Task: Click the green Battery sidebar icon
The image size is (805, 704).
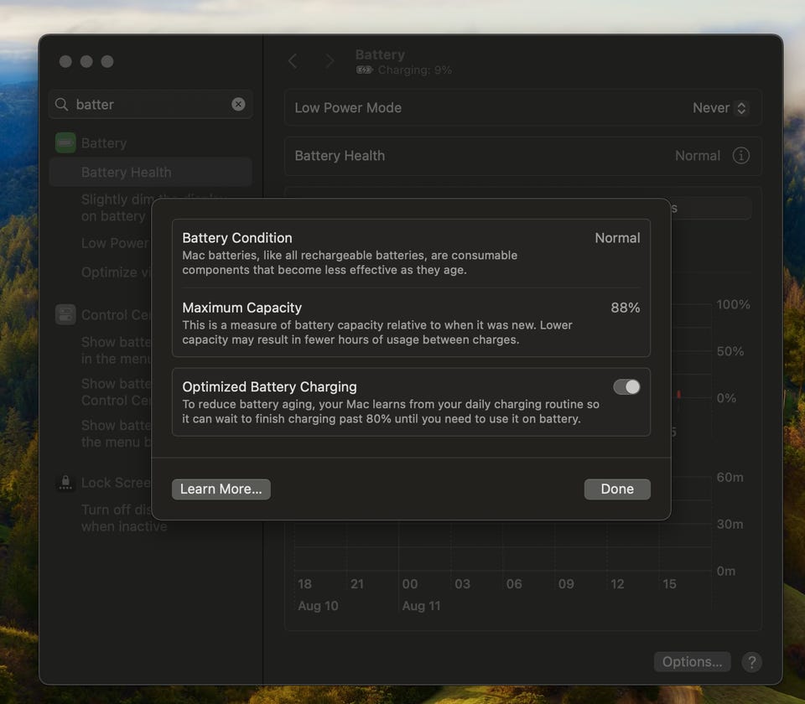Action: click(x=65, y=143)
